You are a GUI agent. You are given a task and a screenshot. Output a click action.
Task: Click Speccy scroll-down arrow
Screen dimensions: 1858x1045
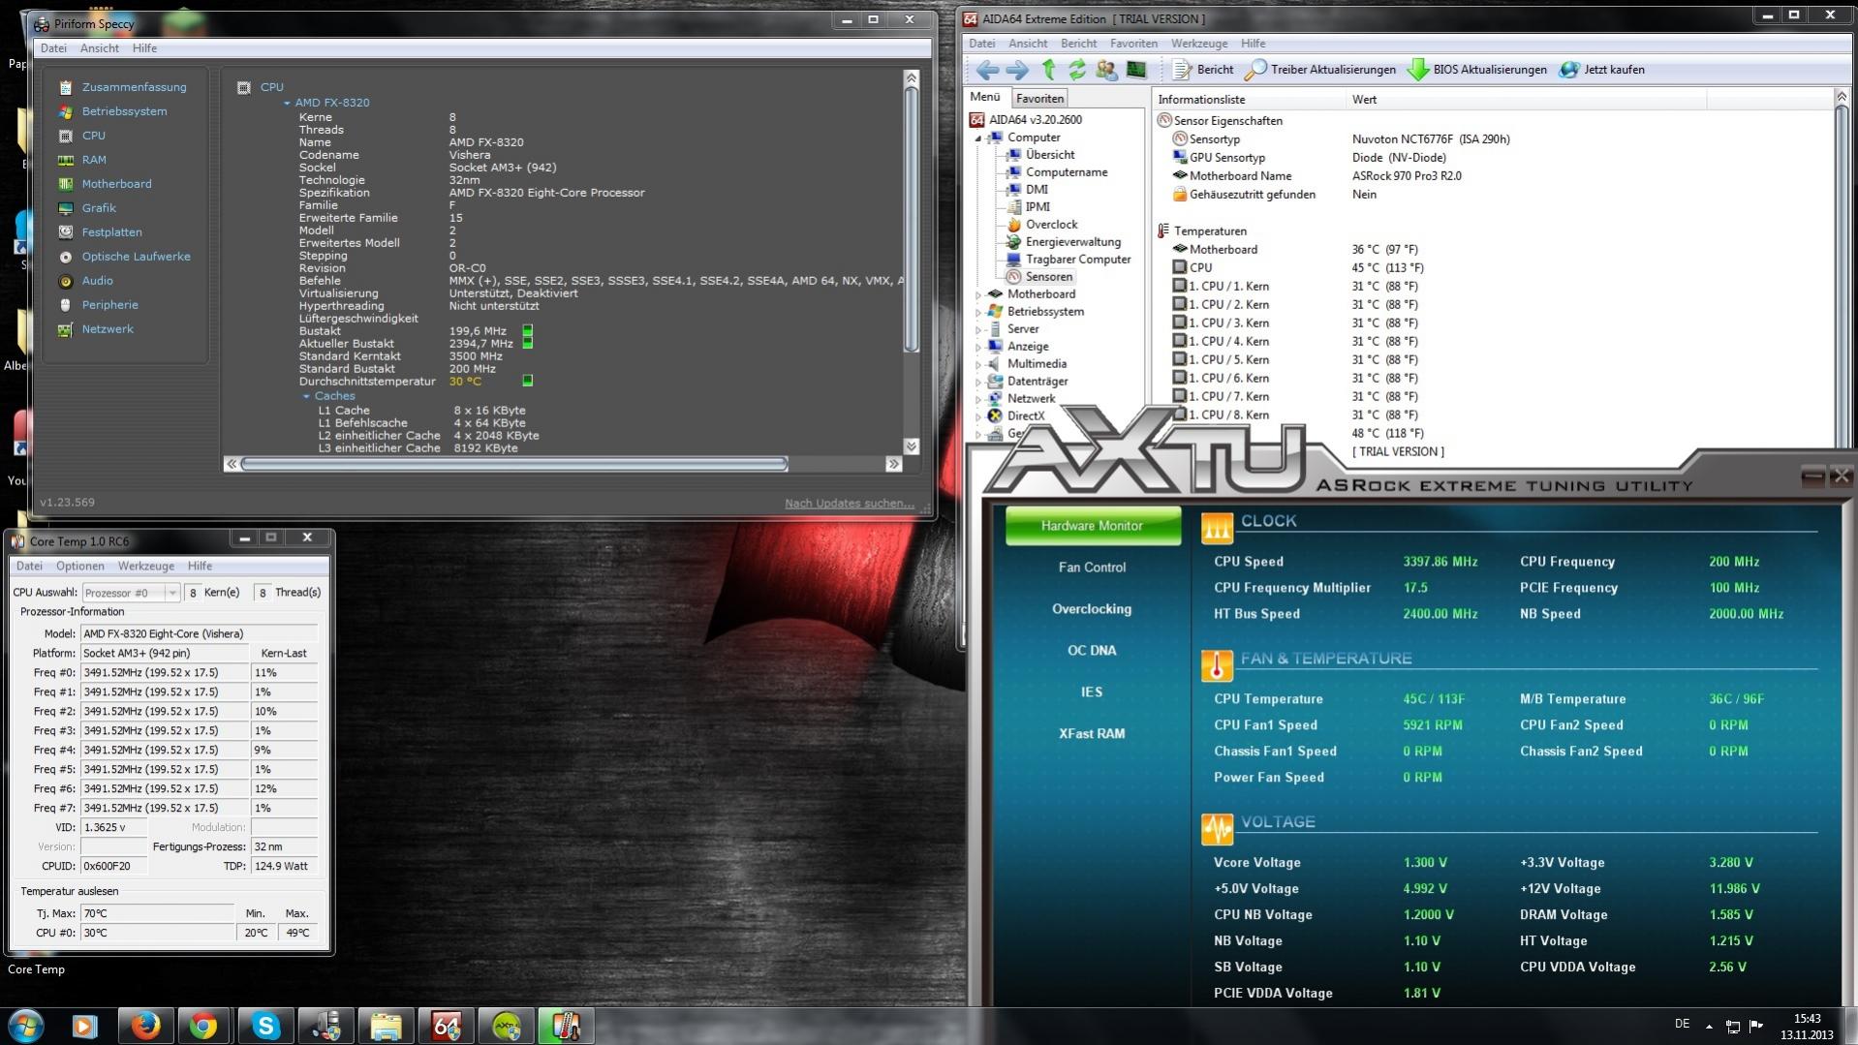(911, 446)
